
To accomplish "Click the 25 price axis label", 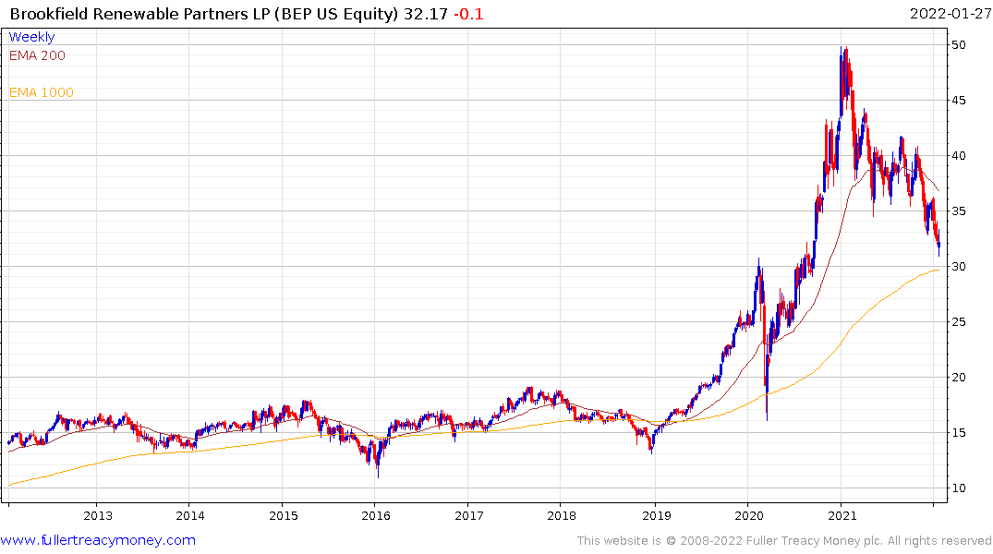I will [x=958, y=321].
